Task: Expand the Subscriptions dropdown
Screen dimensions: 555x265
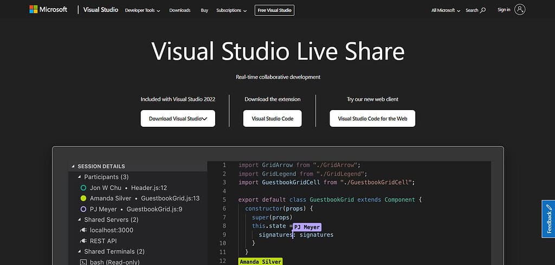Action: 231,10
